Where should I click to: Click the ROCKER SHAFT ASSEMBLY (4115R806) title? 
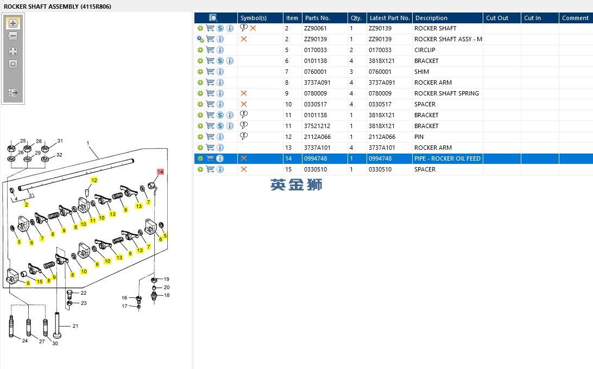[58, 7]
